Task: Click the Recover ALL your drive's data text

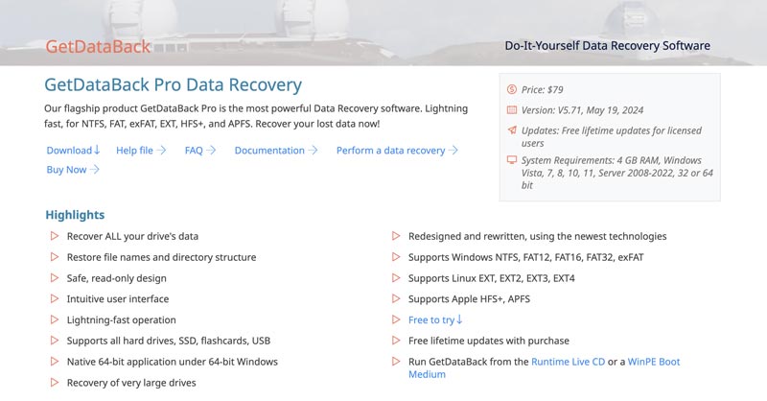Action: (132, 236)
